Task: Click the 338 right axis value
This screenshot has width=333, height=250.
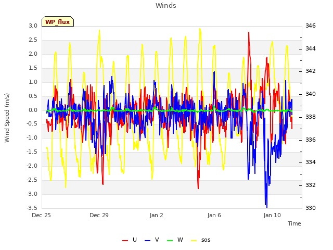Action: pyautogui.click(x=311, y=117)
